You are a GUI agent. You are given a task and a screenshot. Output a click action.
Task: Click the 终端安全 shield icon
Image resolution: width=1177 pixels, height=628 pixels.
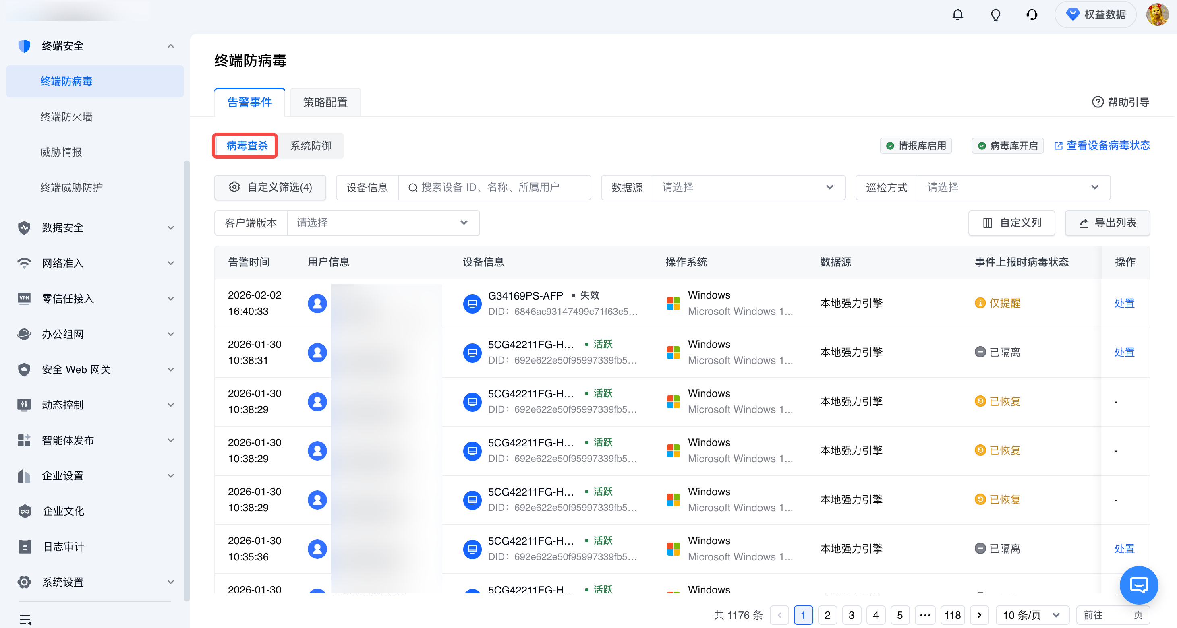[x=24, y=45]
